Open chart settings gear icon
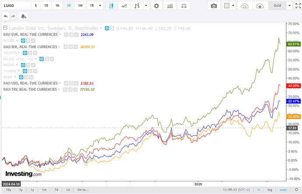Screen dimensions: 302x194 tap(156, 6)
